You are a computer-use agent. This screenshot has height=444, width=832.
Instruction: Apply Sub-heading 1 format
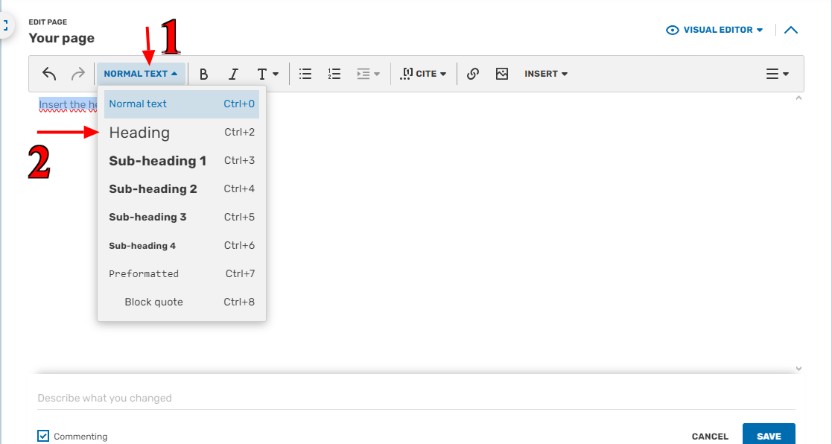[x=182, y=161]
